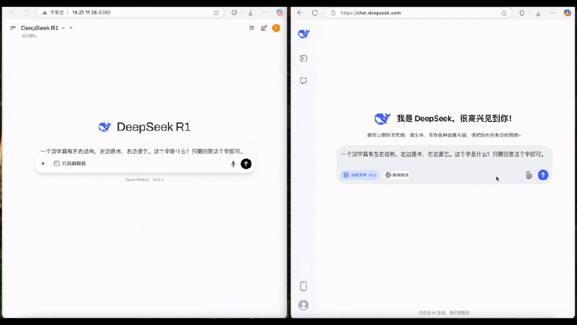The image size is (577, 325).
Task: Click the Open WebUI v0.6.5 footer text
Action: coord(144,180)
